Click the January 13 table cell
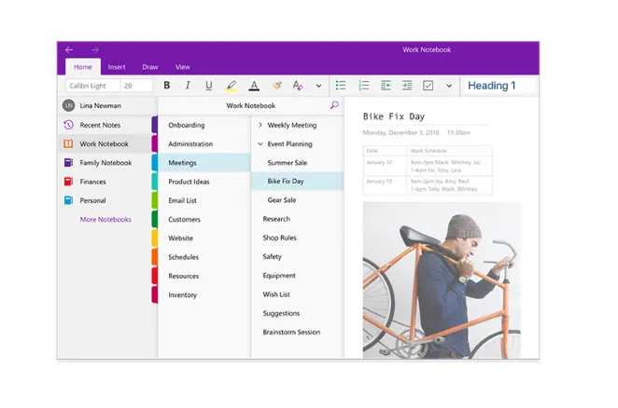Image resolution: width=618 pixels, height=408 pixels. click(385, 185)
